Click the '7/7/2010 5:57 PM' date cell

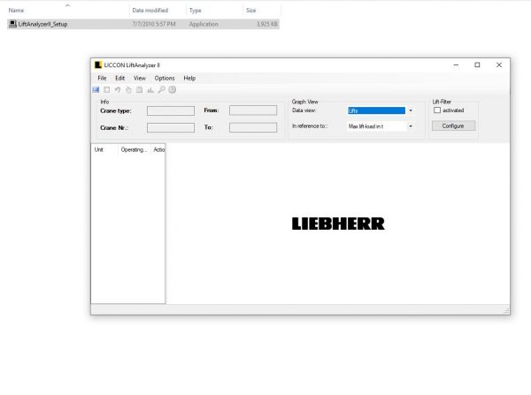(154, 24)
